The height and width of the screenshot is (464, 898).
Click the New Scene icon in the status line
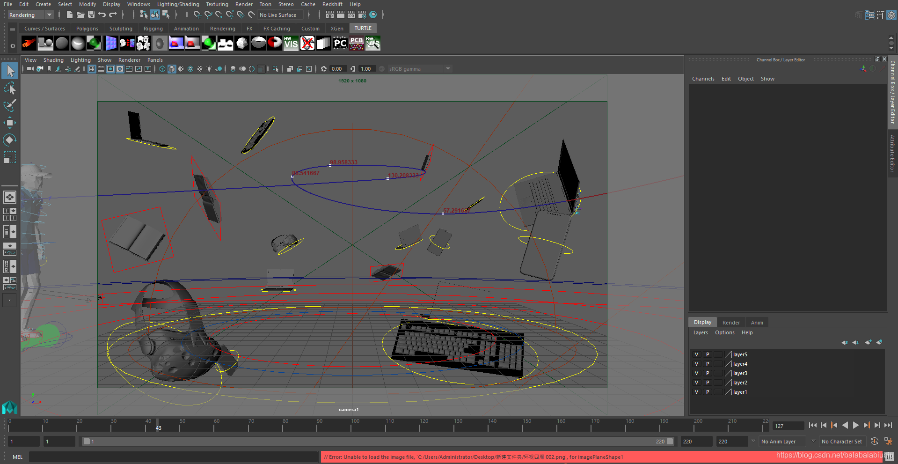coord(69,15)
